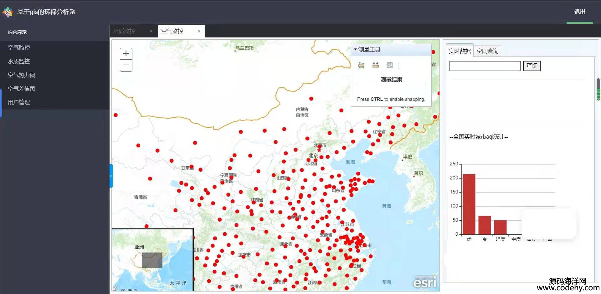Click the 青海省 map label
Screen dimensions: 601x294
point(141,197)
